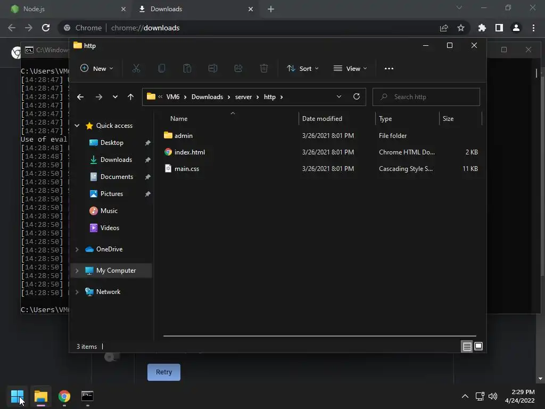Open Chrome extensions puzzle icon
This screenshot has height=409, width=545.
[x=482, y=28]
